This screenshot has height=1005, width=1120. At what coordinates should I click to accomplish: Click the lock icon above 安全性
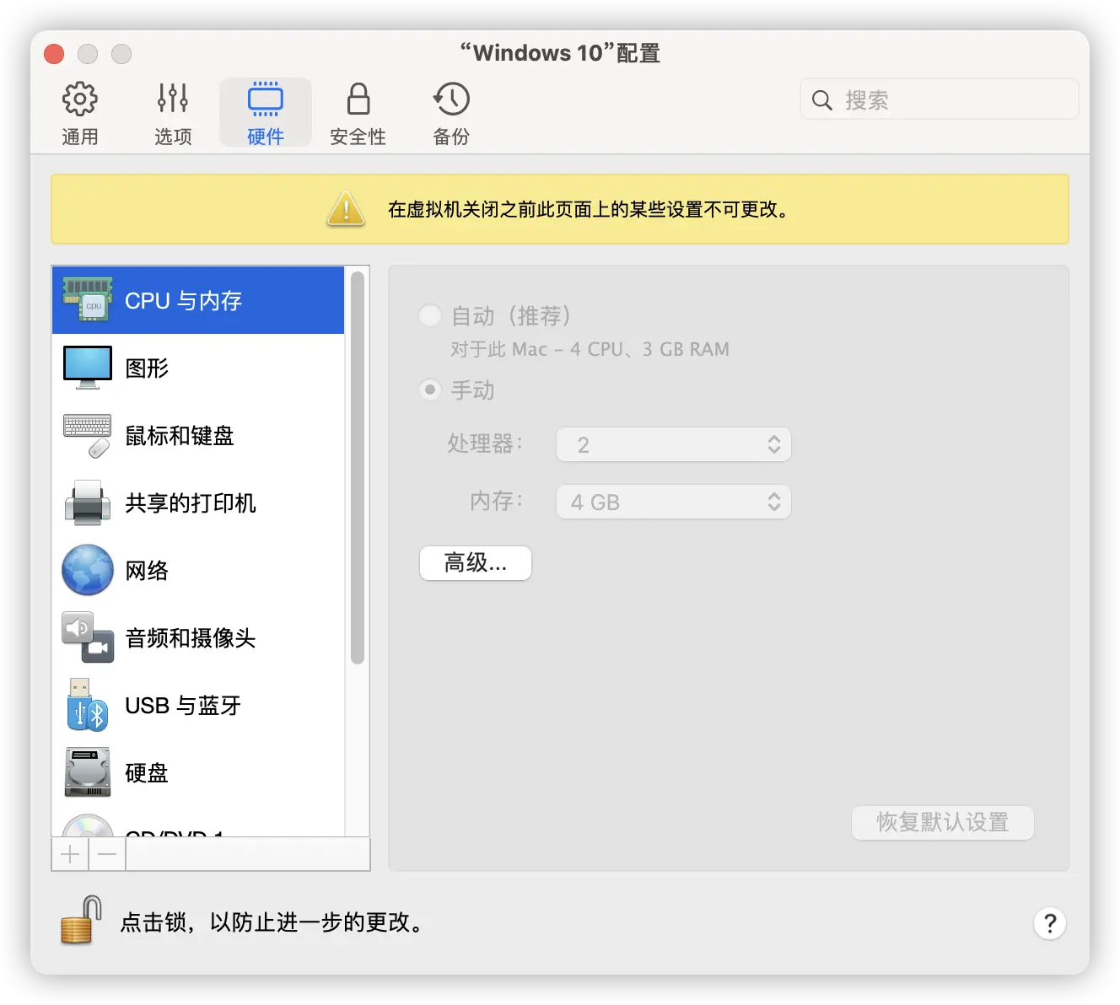pyautogui.click(x=358, y=99)
